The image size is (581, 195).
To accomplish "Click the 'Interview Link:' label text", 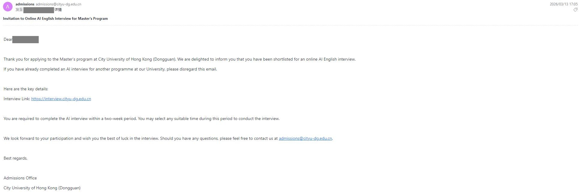I will [17, 99].
